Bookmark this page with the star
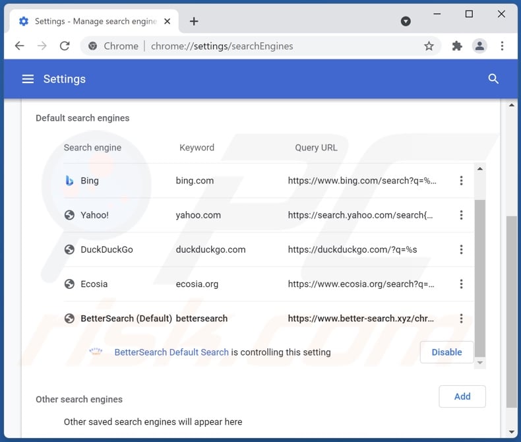The height and width of the screenshot is (442, 521). tap(429, 46)
